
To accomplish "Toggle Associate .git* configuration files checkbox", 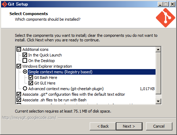I will pyautogui.click(x=19, y=94).
